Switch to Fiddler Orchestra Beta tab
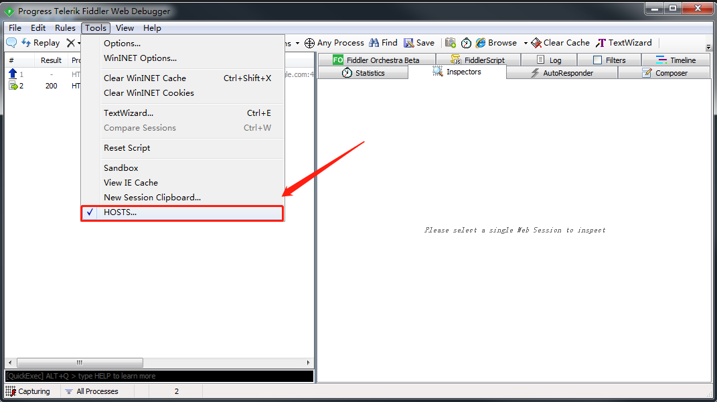This screenshot has width=717, height=402. 376,60
